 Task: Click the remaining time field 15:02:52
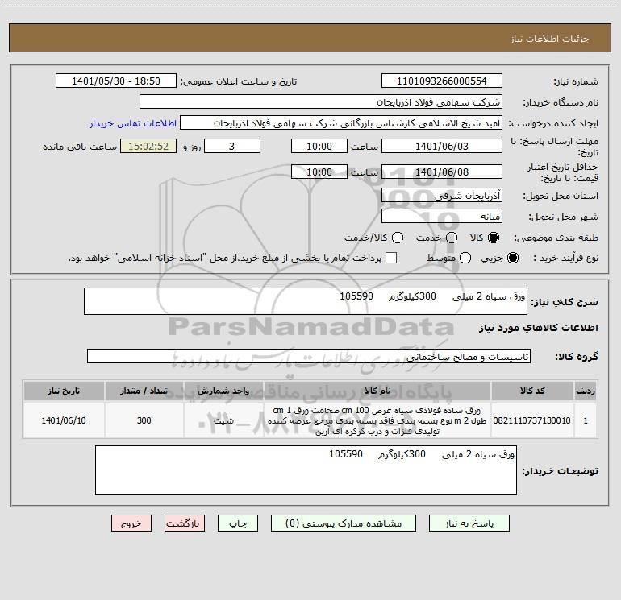coord(148,146)
